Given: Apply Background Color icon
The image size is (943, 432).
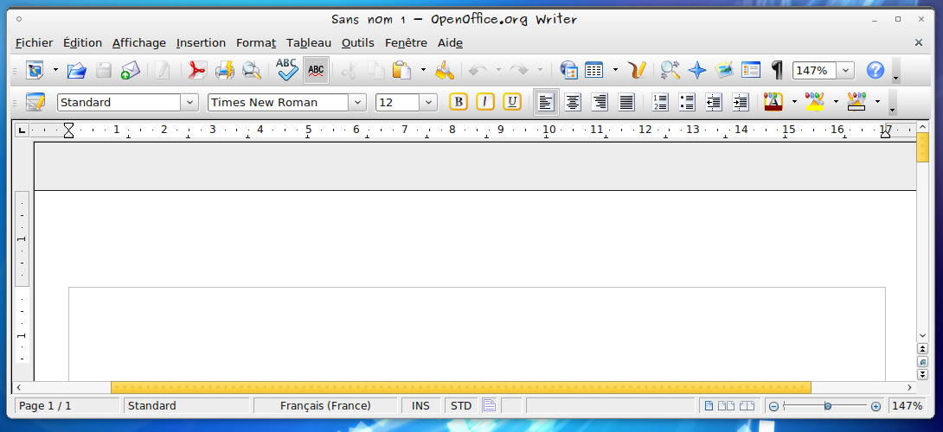Looking at the screenshot, I should tap(856, 102).
